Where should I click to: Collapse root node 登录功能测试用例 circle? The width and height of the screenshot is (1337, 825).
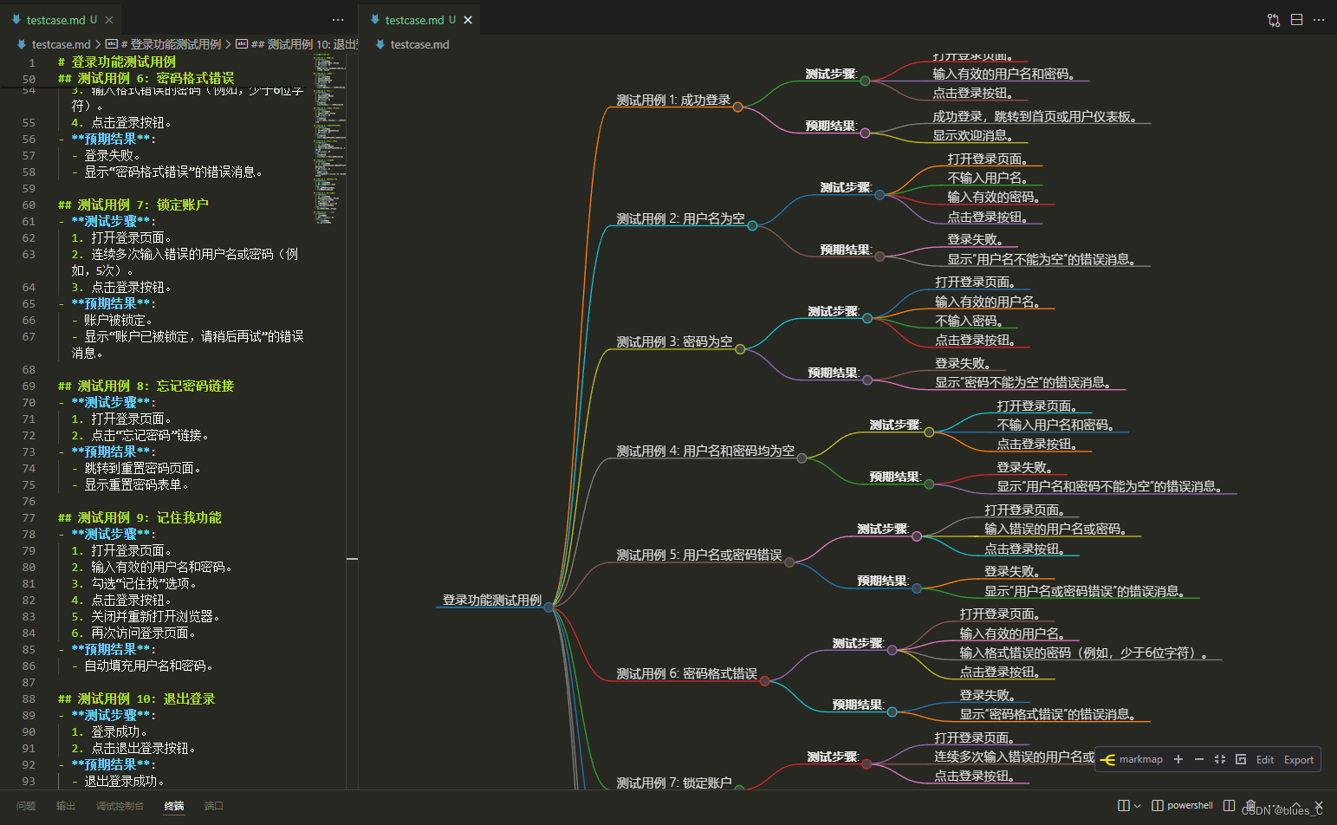[548, 607]
